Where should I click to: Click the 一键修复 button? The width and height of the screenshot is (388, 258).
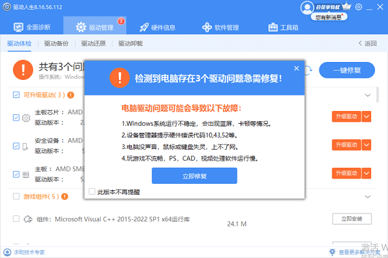coord(347,70)
